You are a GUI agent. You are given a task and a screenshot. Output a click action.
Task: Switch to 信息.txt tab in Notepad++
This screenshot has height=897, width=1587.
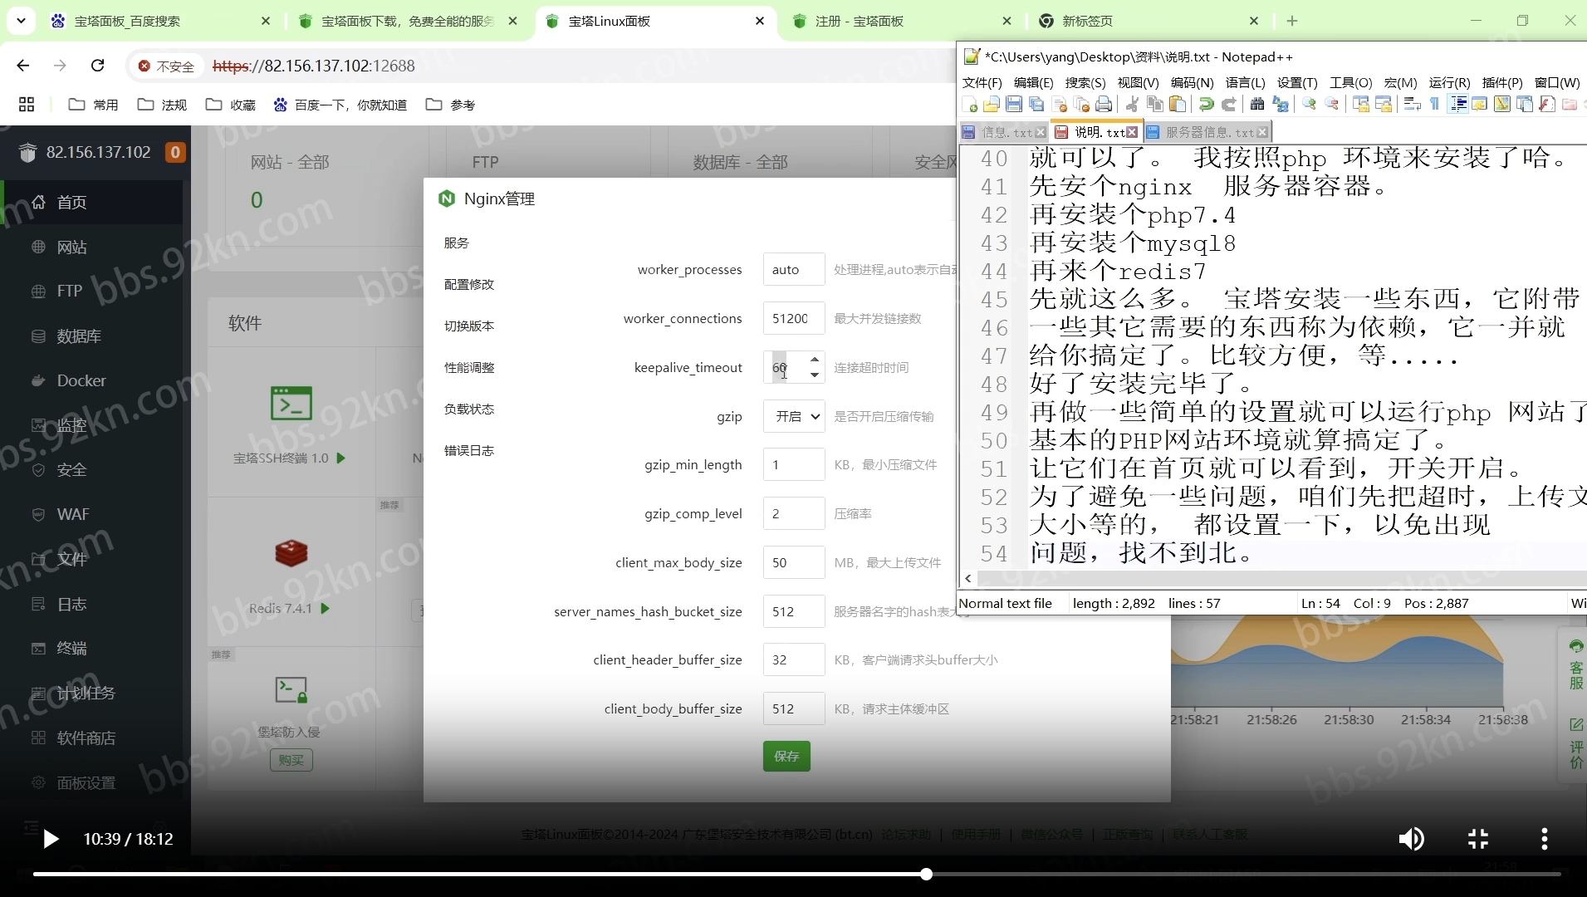tap(1006, 132)
